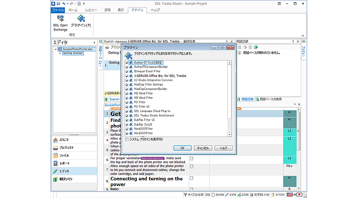Open ribbon display options button in title bar

pos(279,4)
